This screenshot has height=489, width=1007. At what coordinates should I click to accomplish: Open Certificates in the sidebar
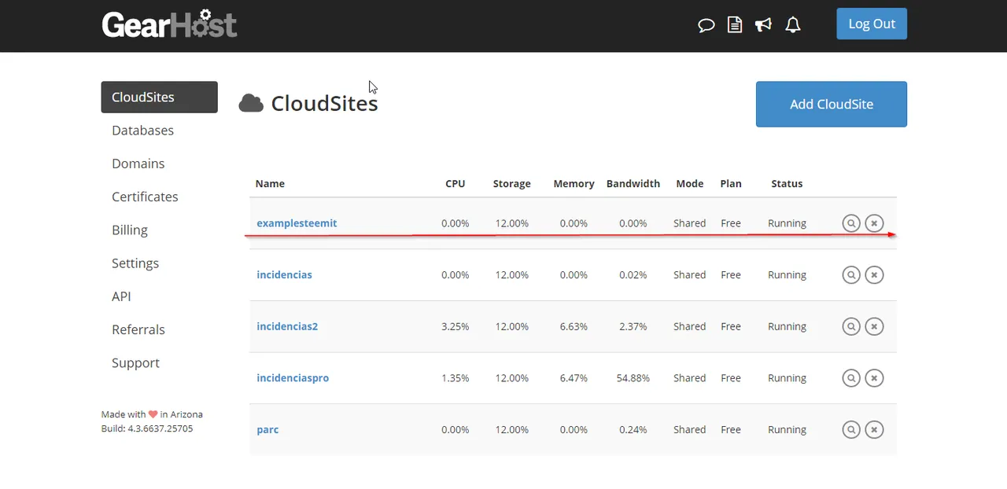tap(145, 197)
